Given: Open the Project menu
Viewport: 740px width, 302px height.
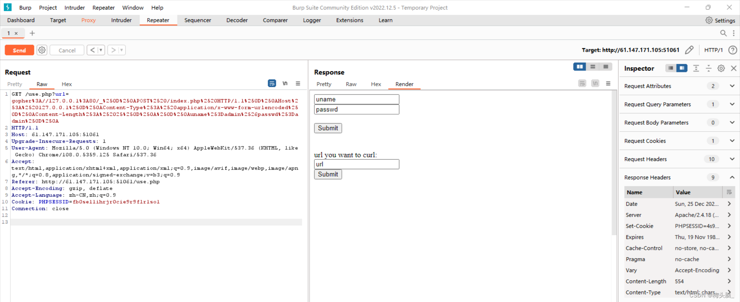Looking at the screenshot, I should click(x=48, y=8).
